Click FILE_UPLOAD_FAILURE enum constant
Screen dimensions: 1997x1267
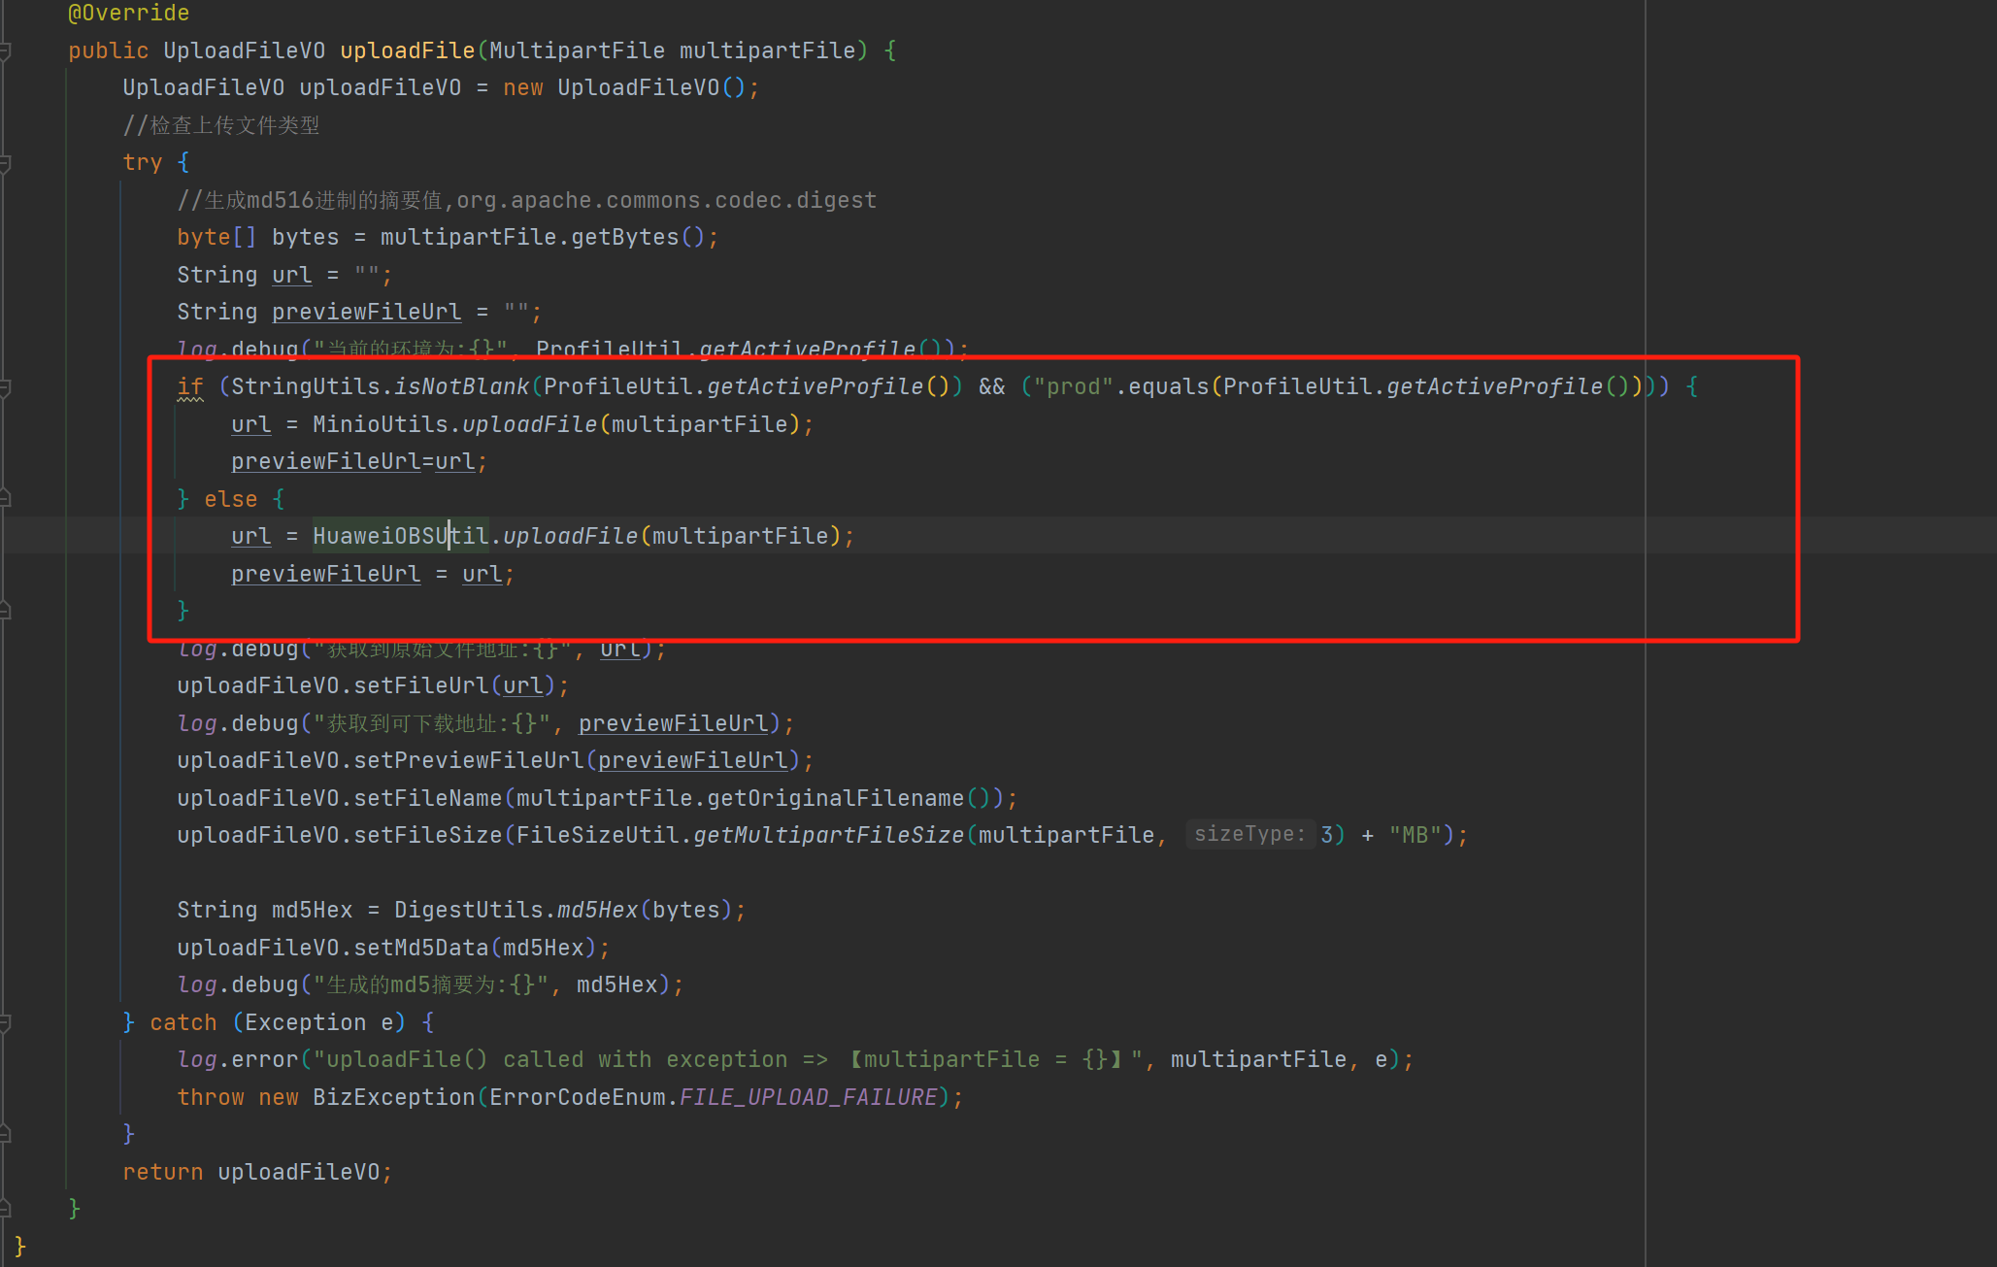(x=808, y=1097)
